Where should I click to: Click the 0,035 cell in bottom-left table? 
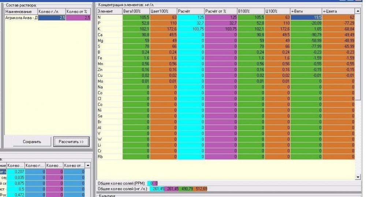(x=16, y=177)
